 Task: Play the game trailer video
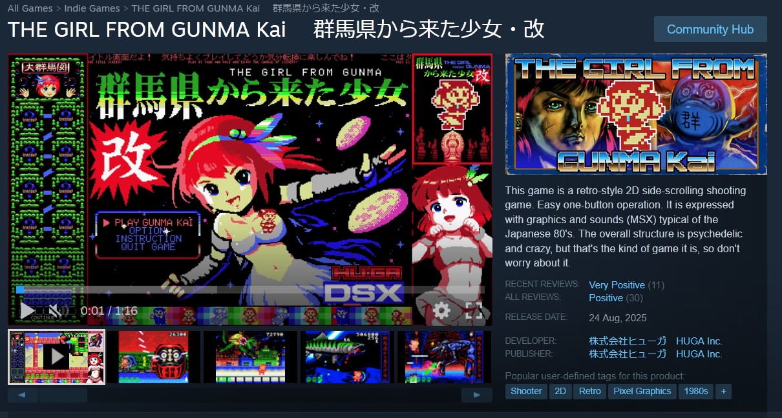point(28,310)
